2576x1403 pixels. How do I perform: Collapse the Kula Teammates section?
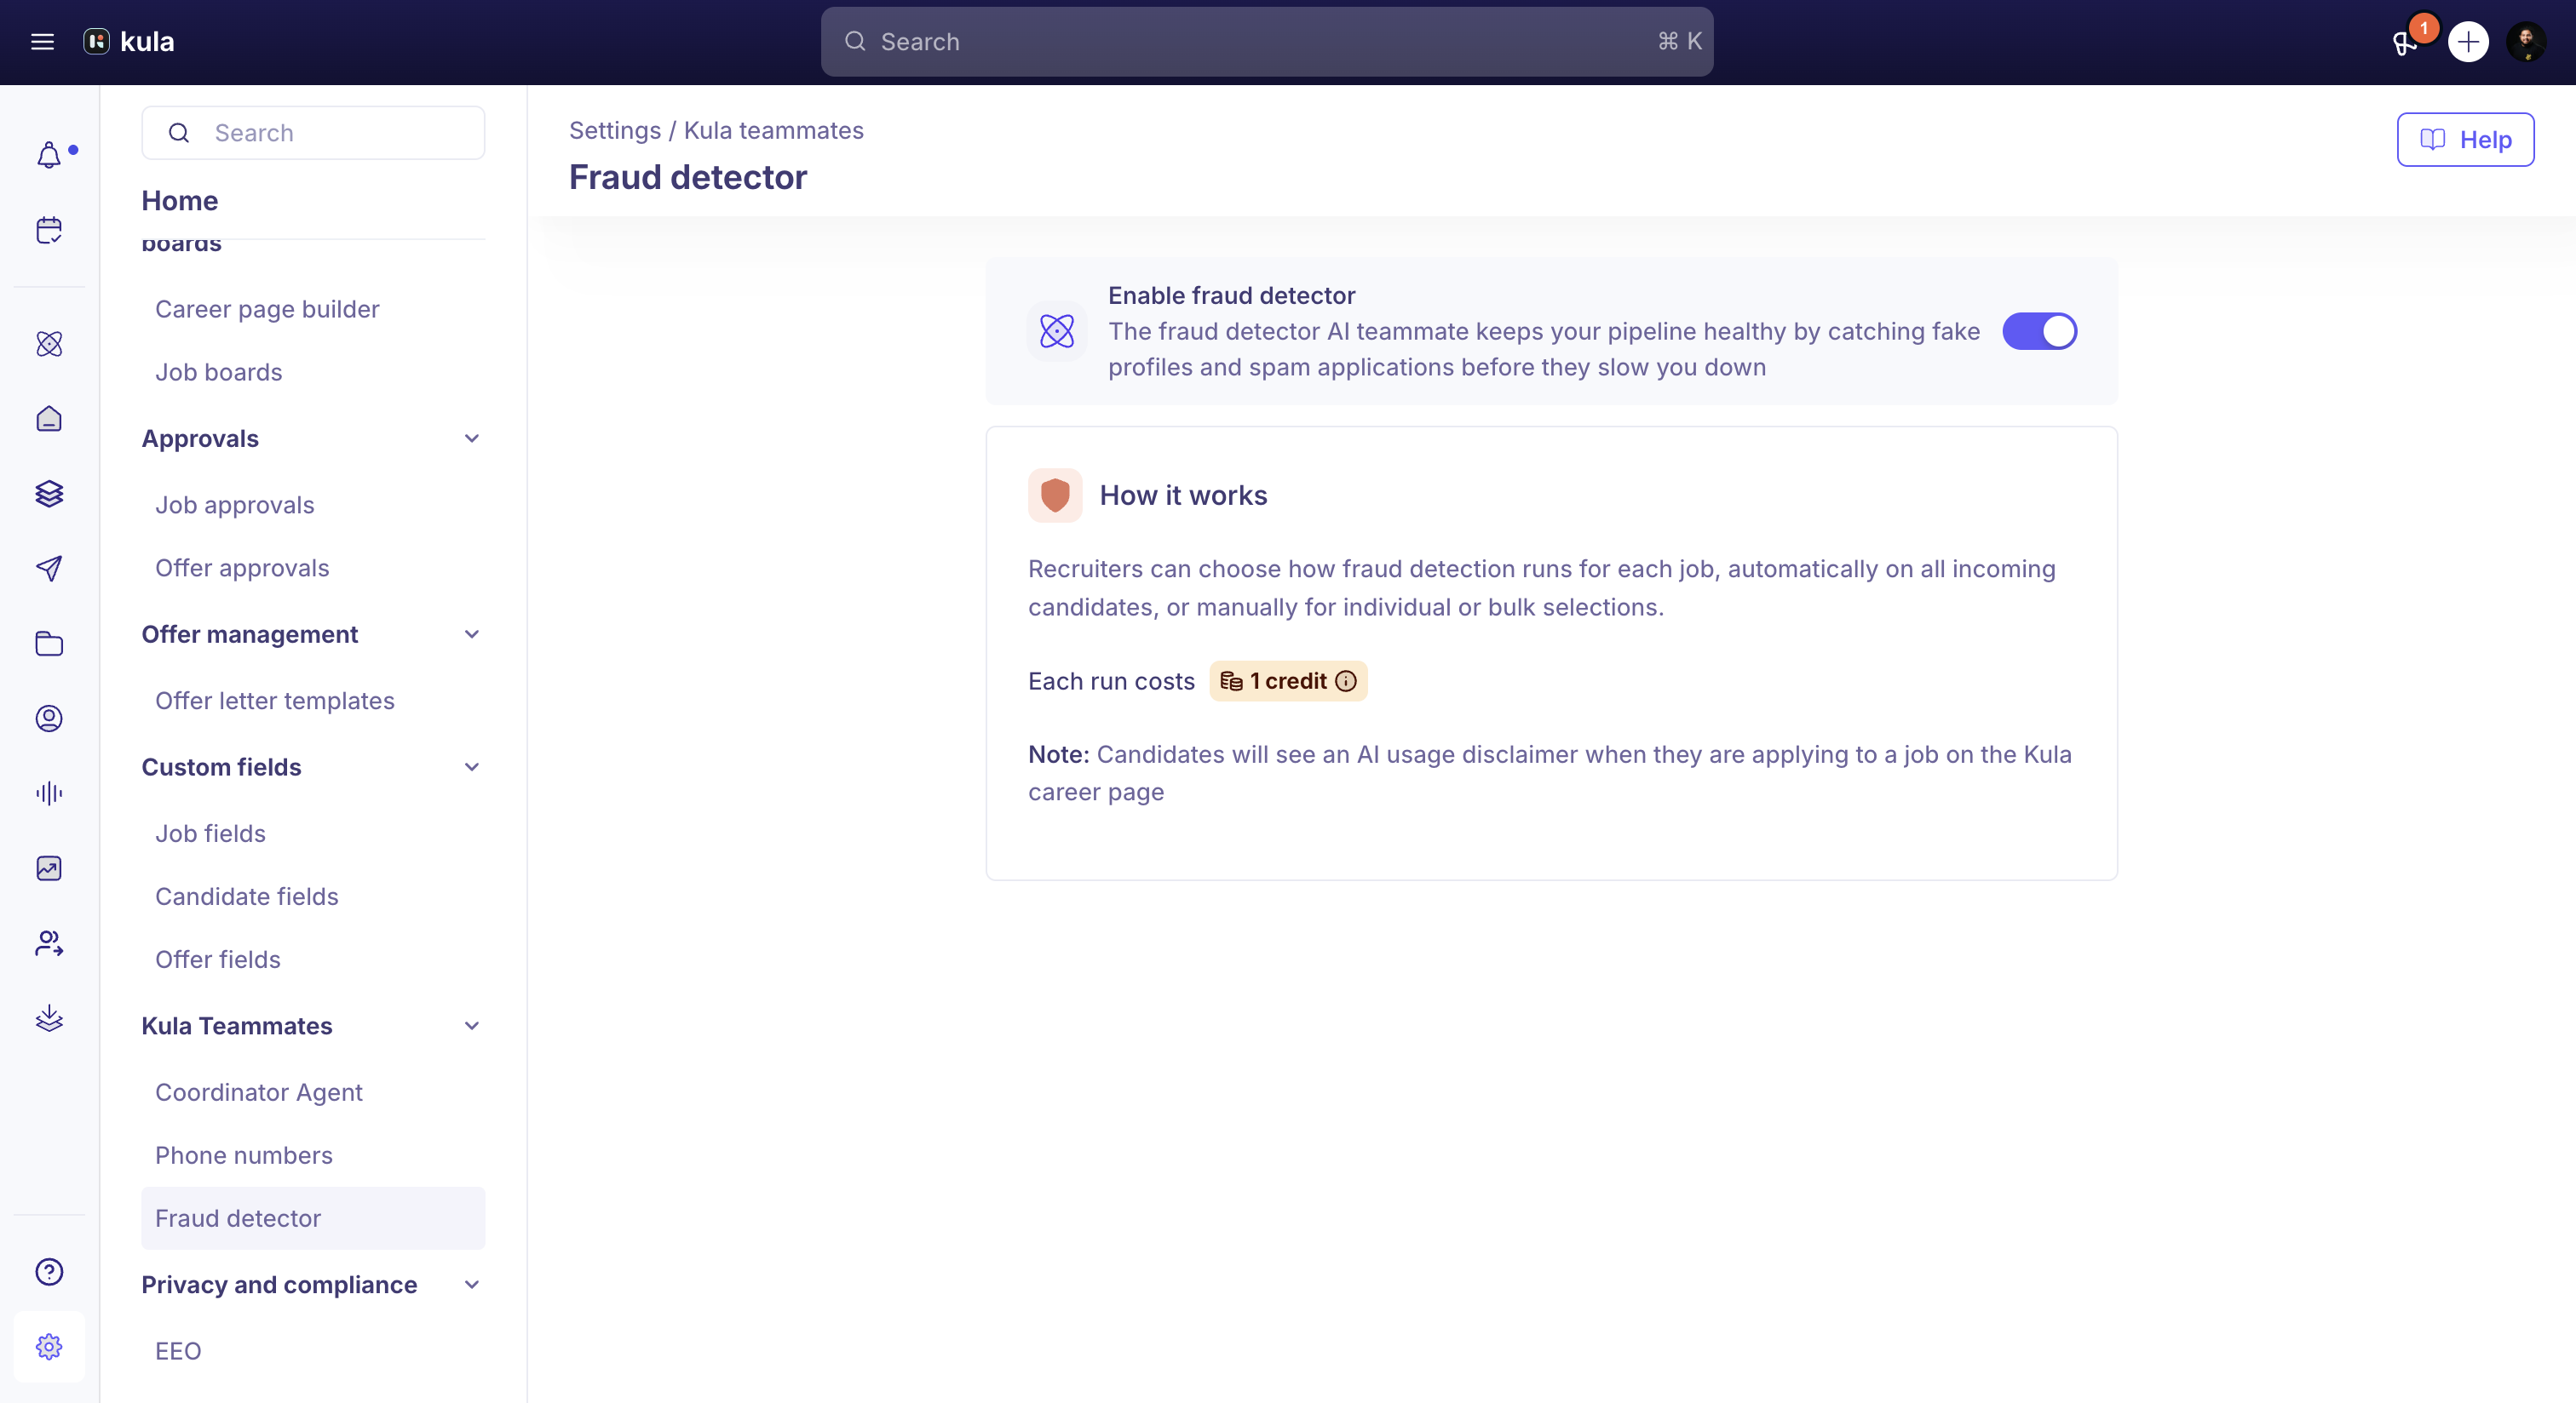(472, 1026)
